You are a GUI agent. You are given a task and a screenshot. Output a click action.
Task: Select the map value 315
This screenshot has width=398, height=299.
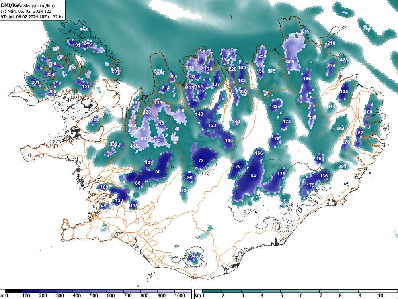click(x=160, y=123)
